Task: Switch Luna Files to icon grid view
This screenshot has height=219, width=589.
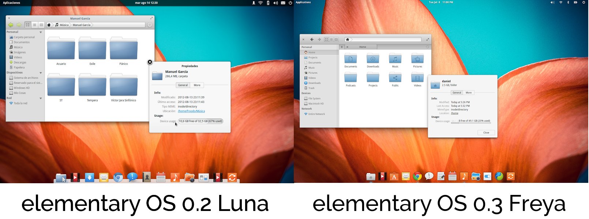Action: pos(28,25)
